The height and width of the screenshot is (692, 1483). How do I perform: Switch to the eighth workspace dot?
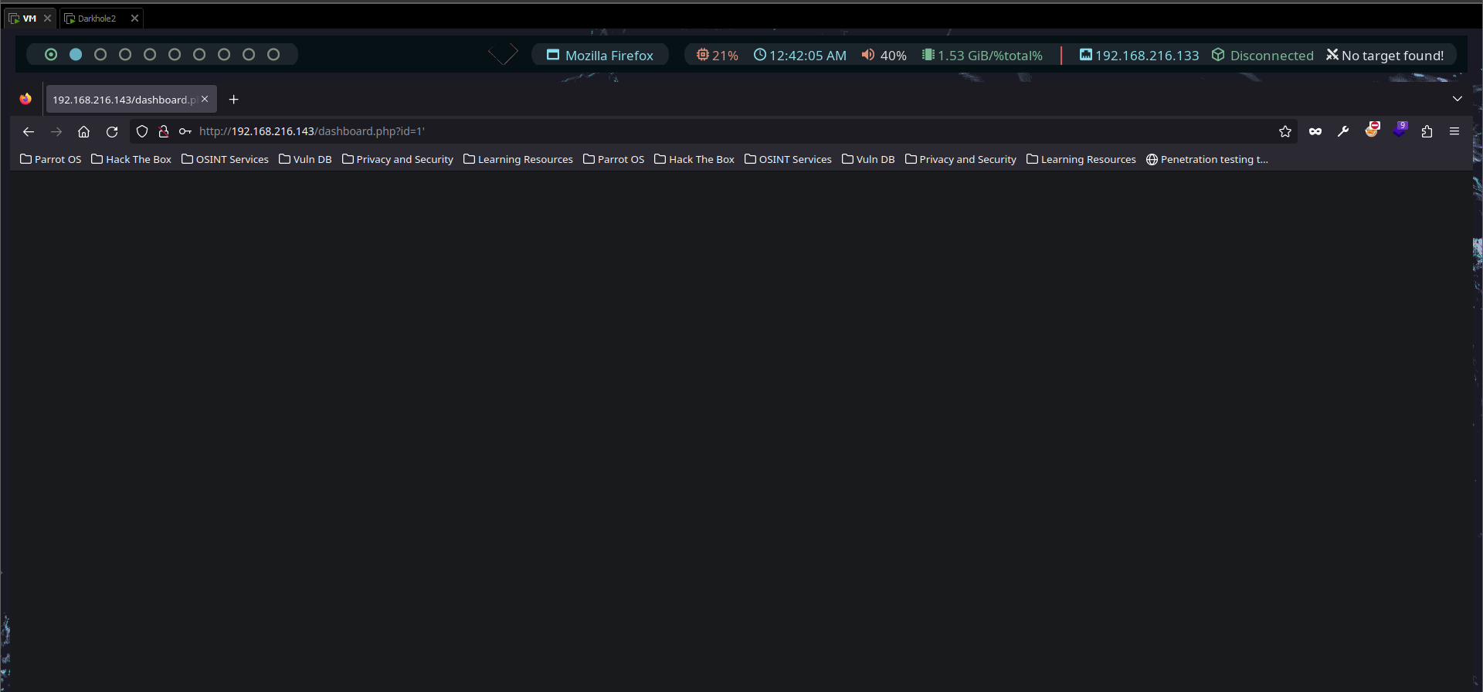[224, 54]
